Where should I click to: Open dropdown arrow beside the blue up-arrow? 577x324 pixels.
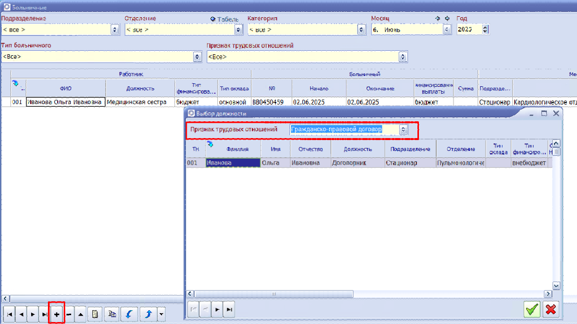pyautogui.click(x=161, y=314)
